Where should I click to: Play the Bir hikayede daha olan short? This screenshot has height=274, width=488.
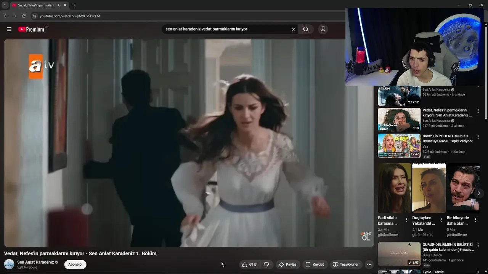pos(463,188)
